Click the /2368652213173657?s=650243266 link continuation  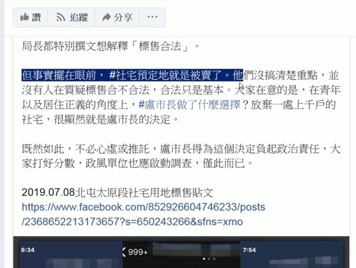tap(132, 222)
